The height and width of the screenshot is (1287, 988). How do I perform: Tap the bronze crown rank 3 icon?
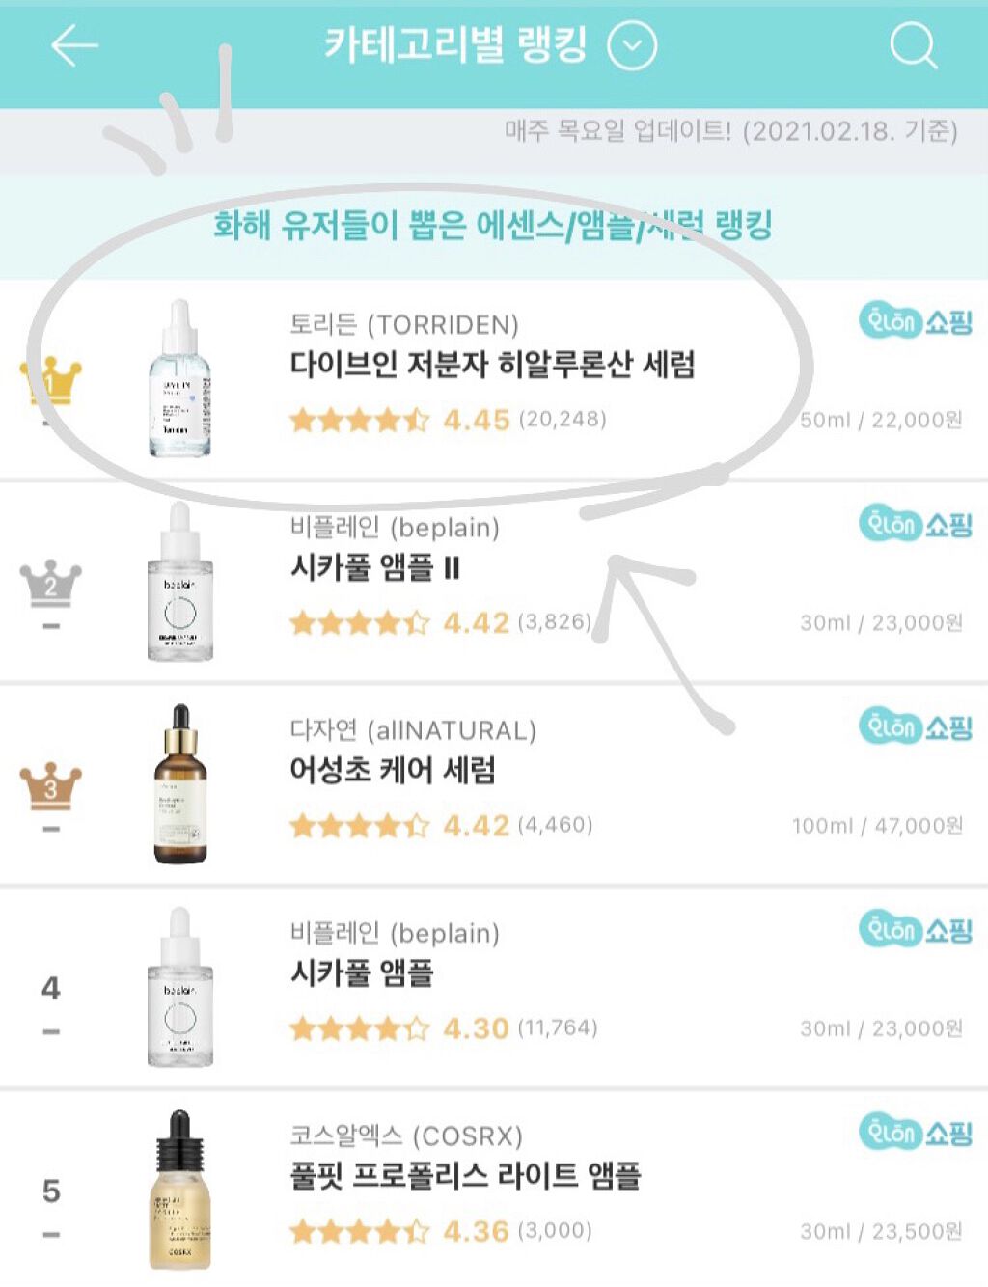[51, 785]
